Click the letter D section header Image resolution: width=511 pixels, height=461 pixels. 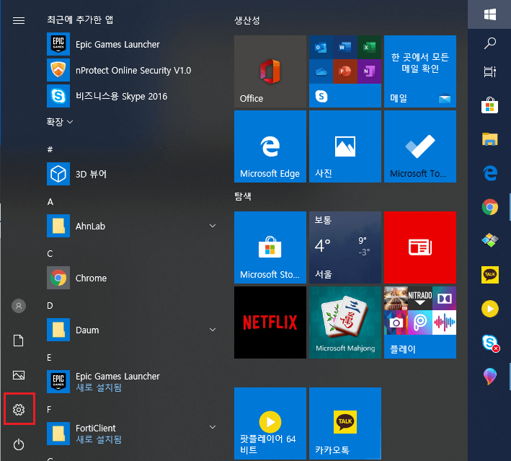click(50, 306)
